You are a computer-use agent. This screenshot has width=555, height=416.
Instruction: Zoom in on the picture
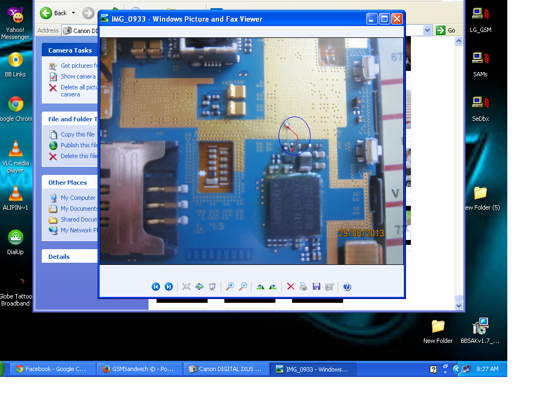(230, 287)
